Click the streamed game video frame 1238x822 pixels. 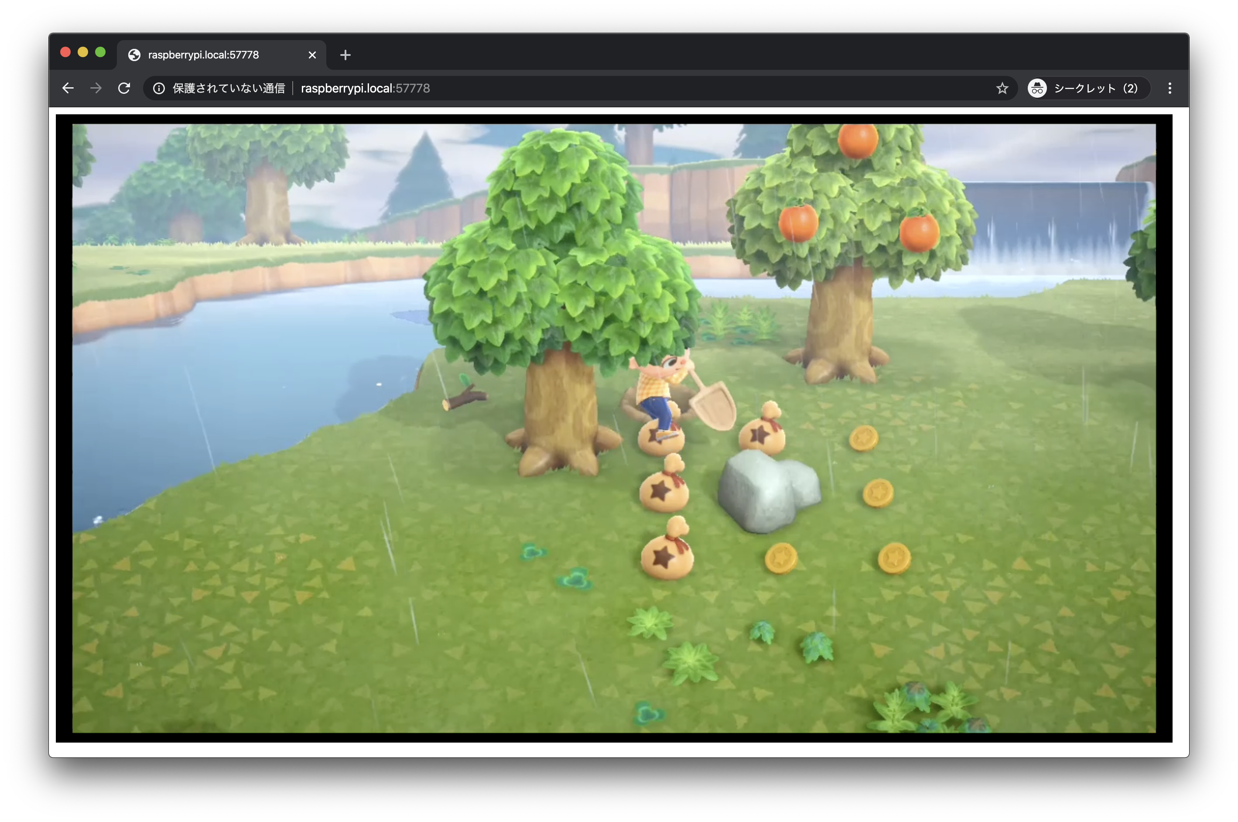(614, 428)
